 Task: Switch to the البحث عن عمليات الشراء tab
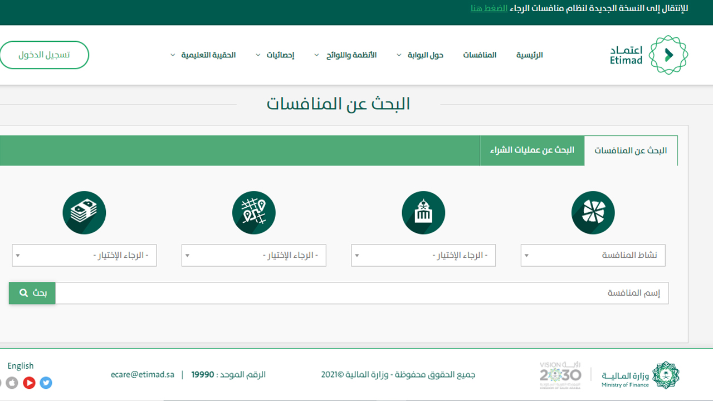[x=532, y=150]
